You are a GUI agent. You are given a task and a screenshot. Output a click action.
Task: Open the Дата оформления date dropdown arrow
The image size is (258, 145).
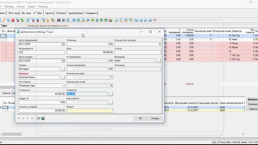point(63,44)
